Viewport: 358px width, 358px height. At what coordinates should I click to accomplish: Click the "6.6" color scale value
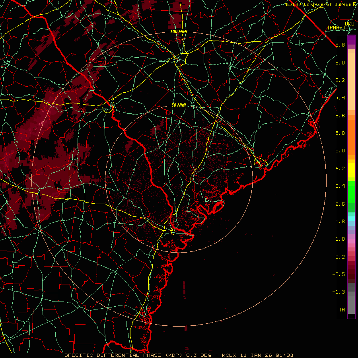340,115
